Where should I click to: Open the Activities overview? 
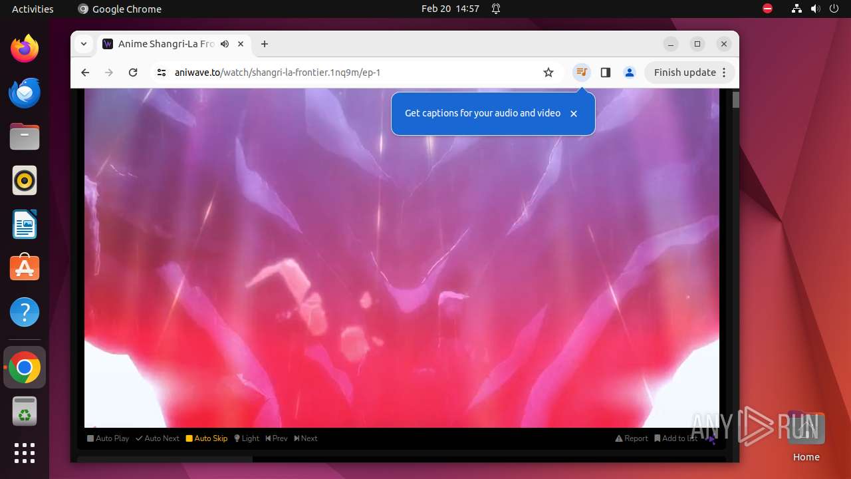coord(33,9)
